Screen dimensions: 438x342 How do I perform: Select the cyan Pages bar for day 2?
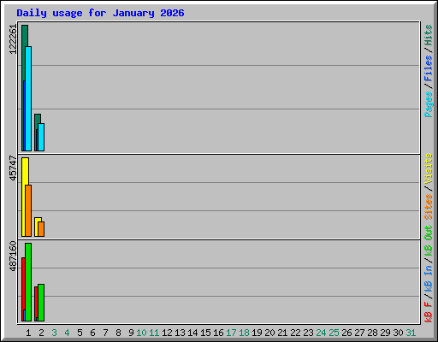pyautogui.click(x=41, y=137)
